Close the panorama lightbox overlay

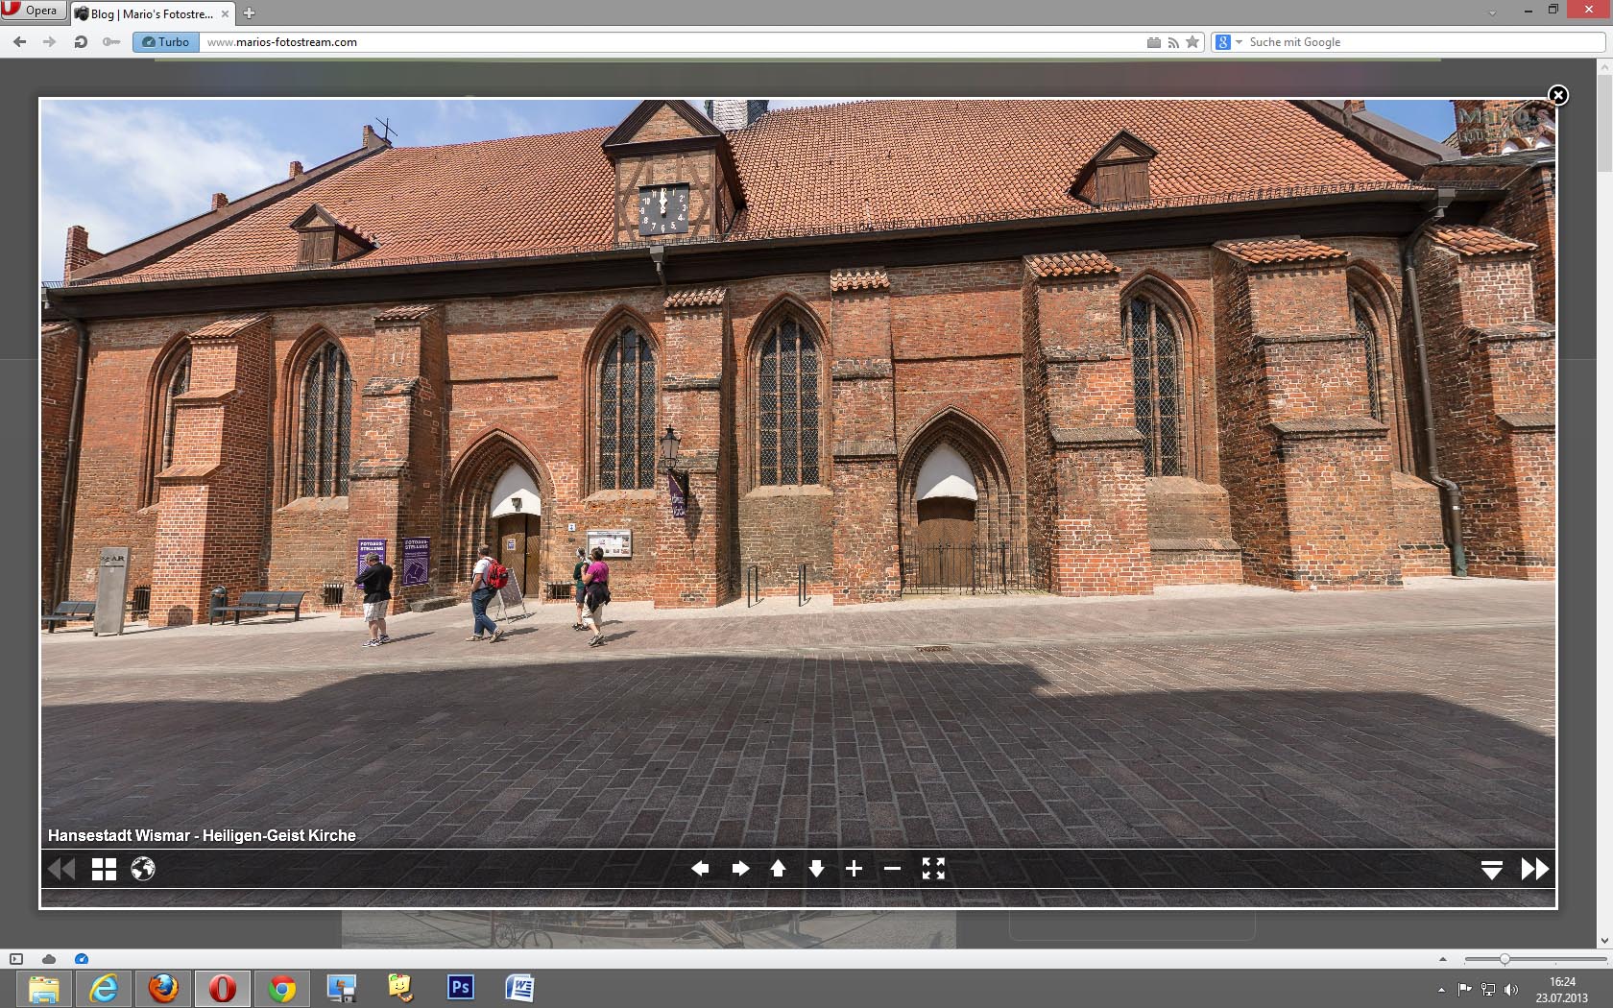1557,95
